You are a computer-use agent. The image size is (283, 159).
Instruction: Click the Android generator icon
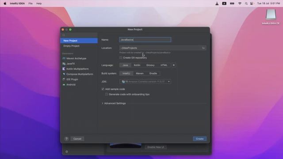tap(64, 84)
